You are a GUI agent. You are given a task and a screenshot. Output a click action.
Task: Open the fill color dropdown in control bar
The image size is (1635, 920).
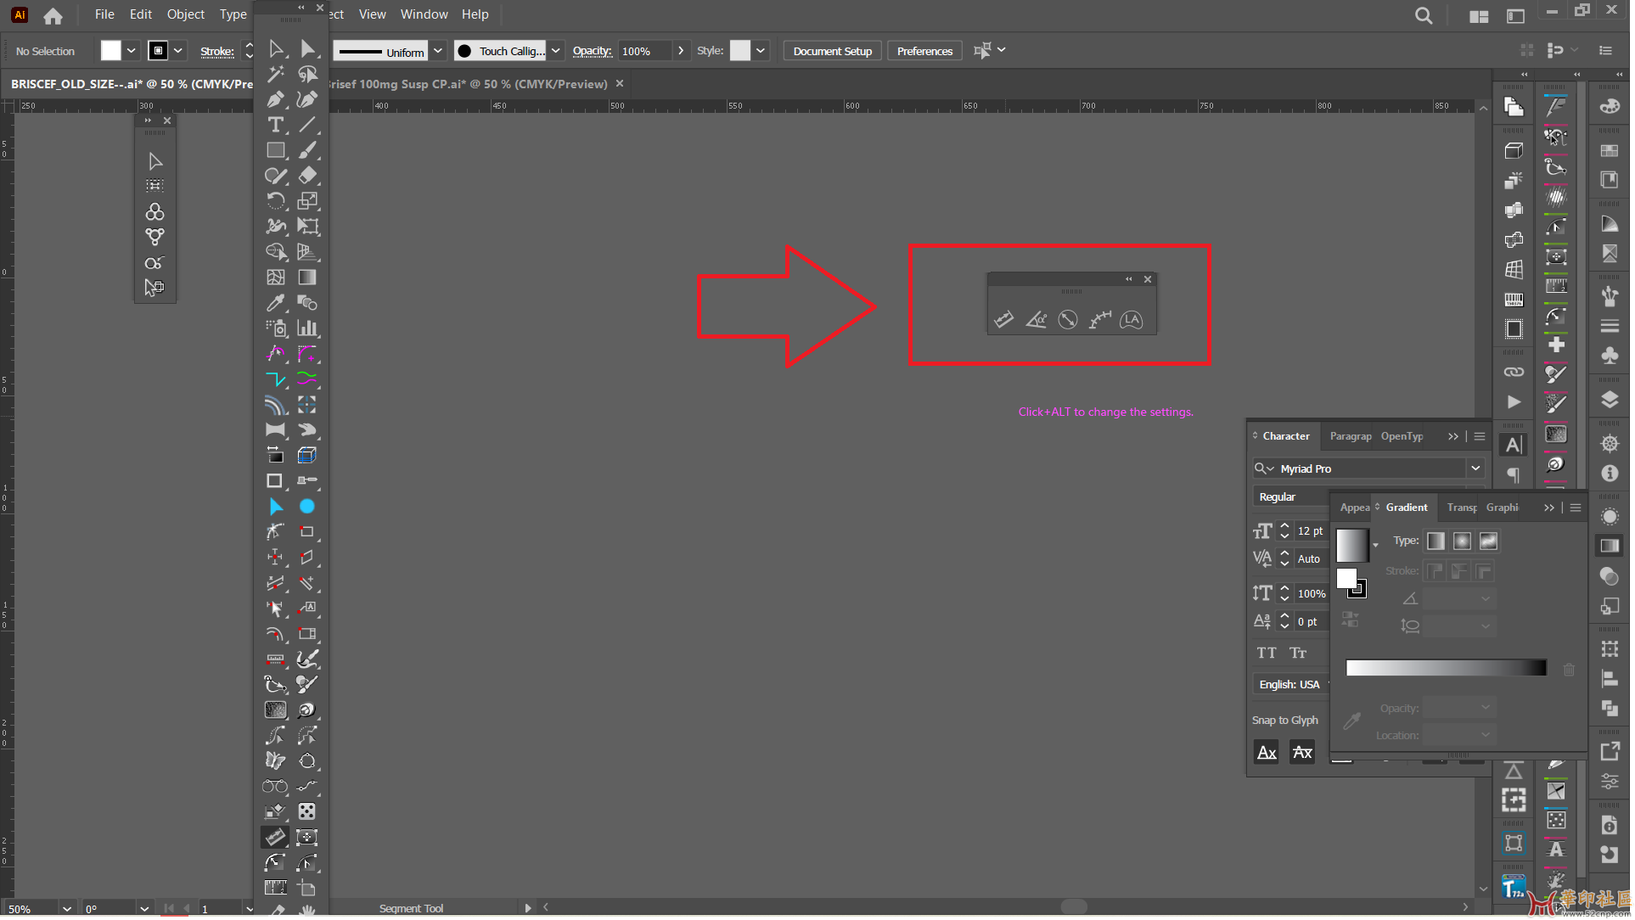pos(132,51)
